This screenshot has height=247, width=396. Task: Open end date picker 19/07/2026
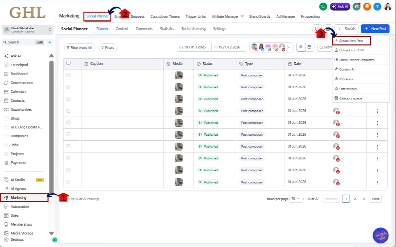pos(229,47)
